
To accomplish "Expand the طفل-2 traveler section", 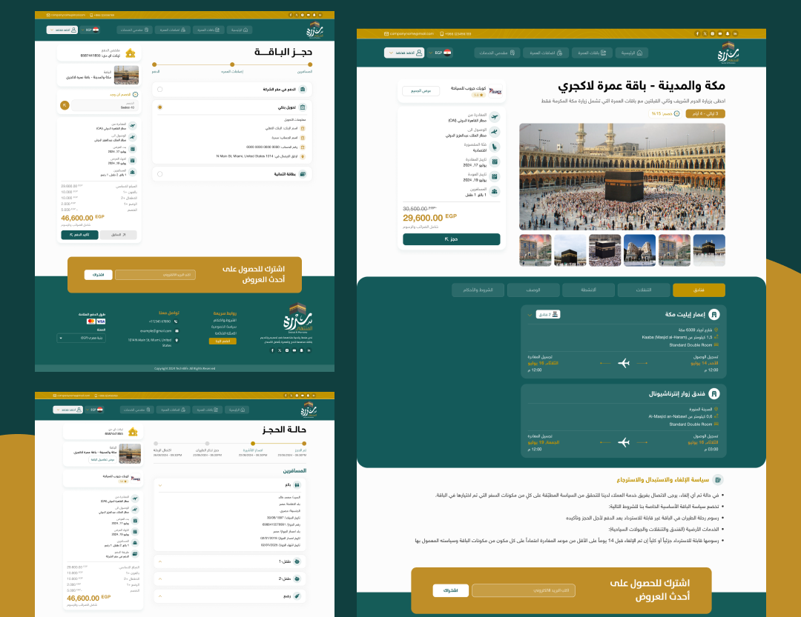I will pos(160,578).
